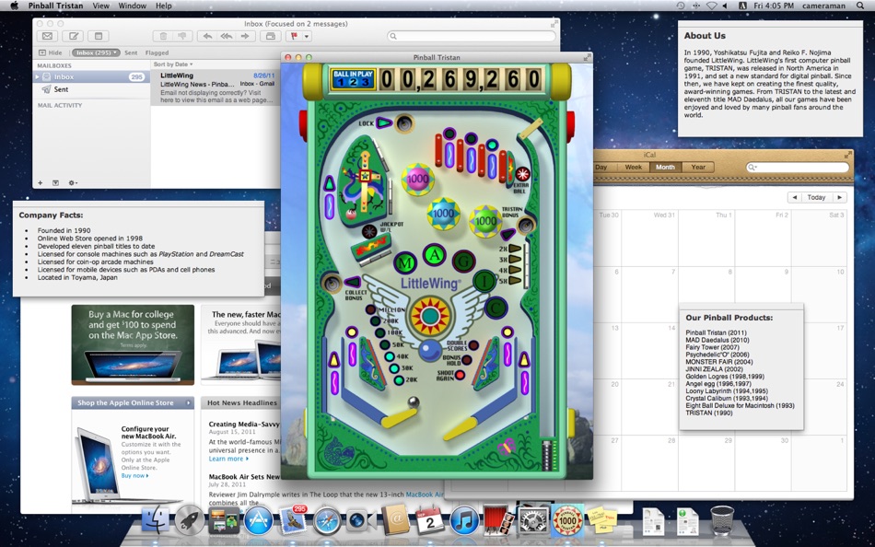Open the Inbox (295) favorites dropdown
The height and width of the screenshot is (547, 875).
tap(96, 52)
